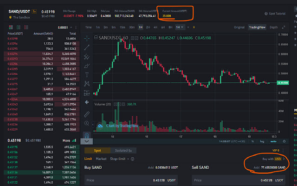297x186 pixels.
Task: Open chart settings gear
Action: (284, 141)
